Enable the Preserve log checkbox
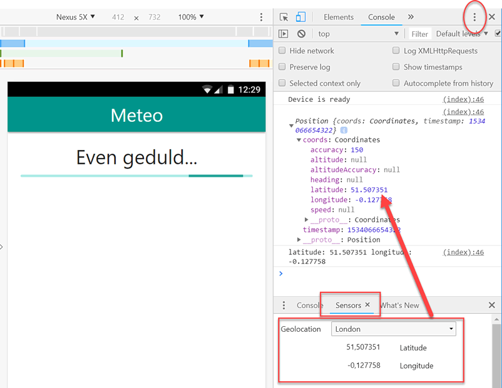Screen dimensions: 502x388 (282, 67)
